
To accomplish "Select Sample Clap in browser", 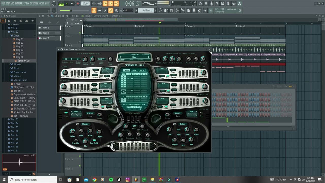I will tap(23, 61).
